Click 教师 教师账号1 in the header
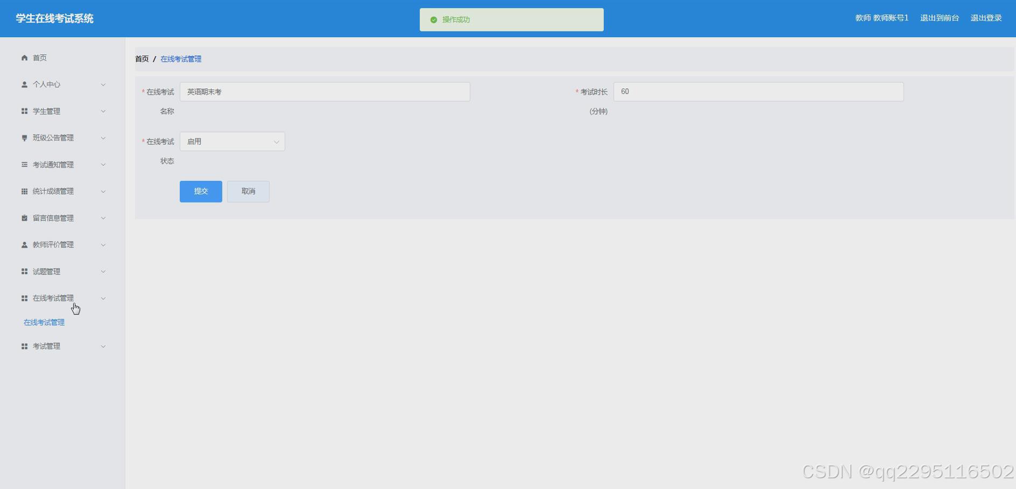This screenshot has height=489, width=1016. [882, 18]
